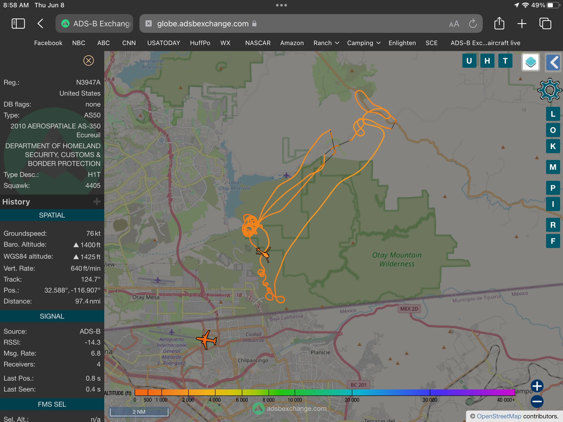The height and width of the screenshot is (422, 563).
Task: Toggle the P persistence button
Action: coord(553,188)
